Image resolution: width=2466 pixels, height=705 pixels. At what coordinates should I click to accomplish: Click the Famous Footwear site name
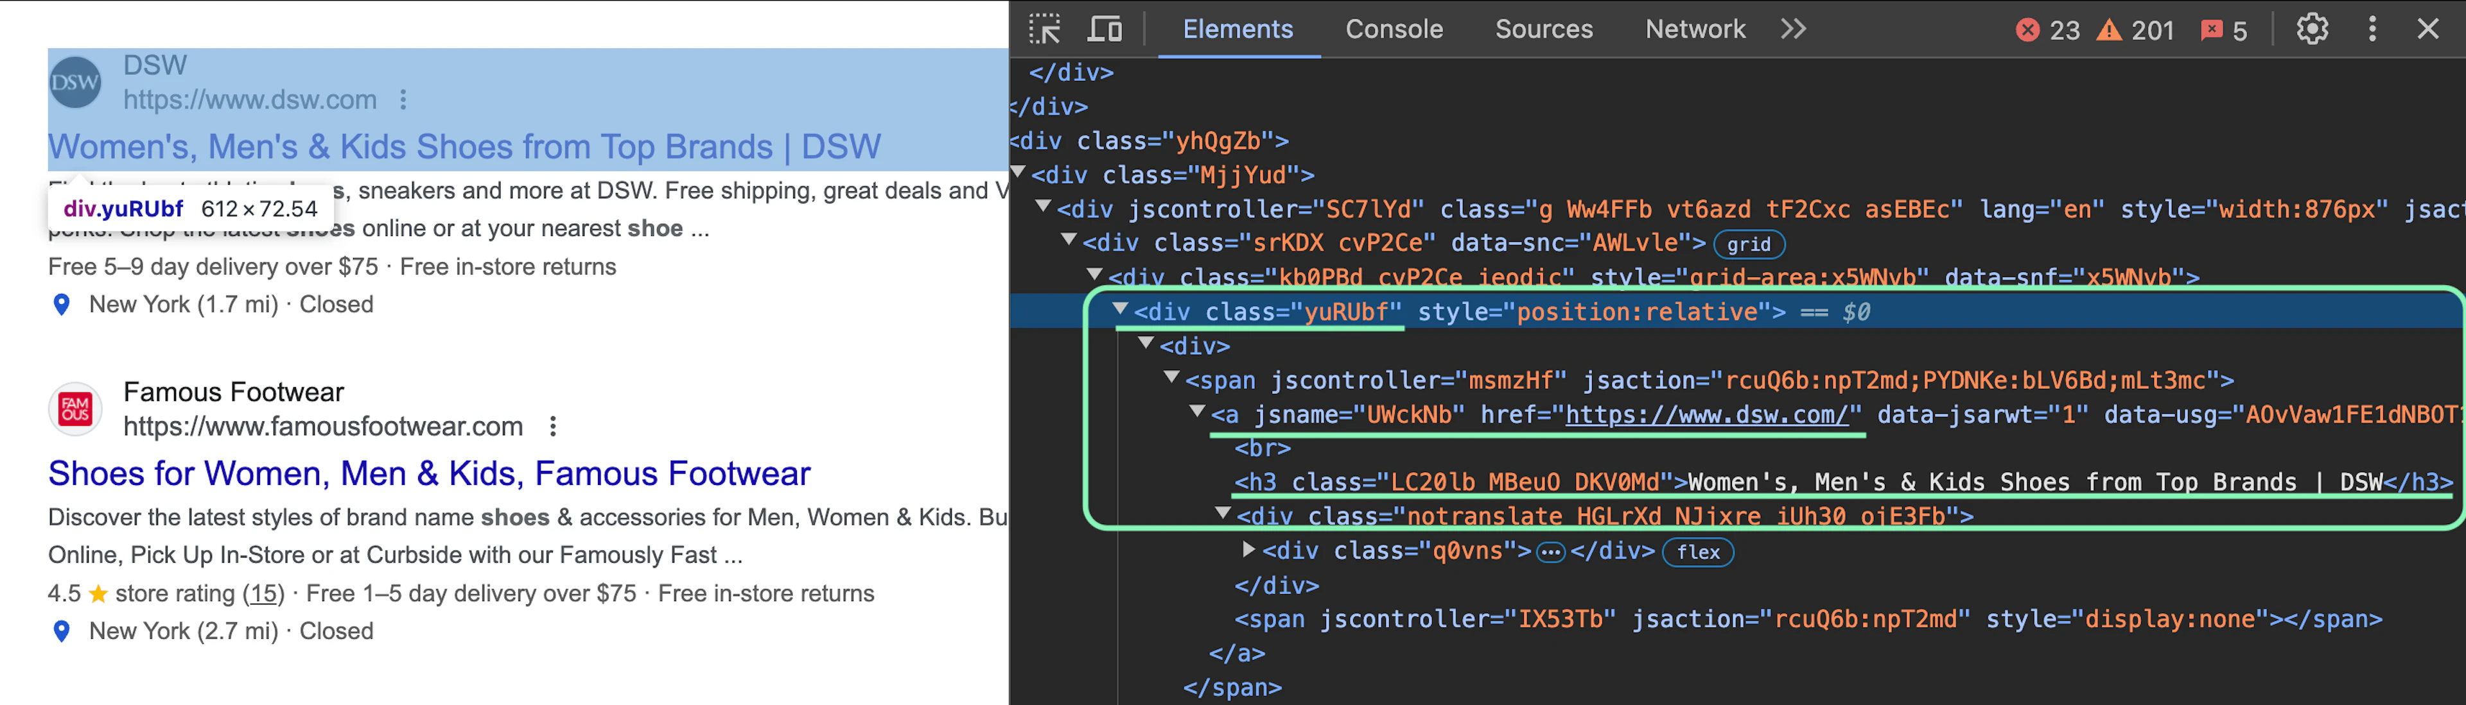click(x=234, y=392)
